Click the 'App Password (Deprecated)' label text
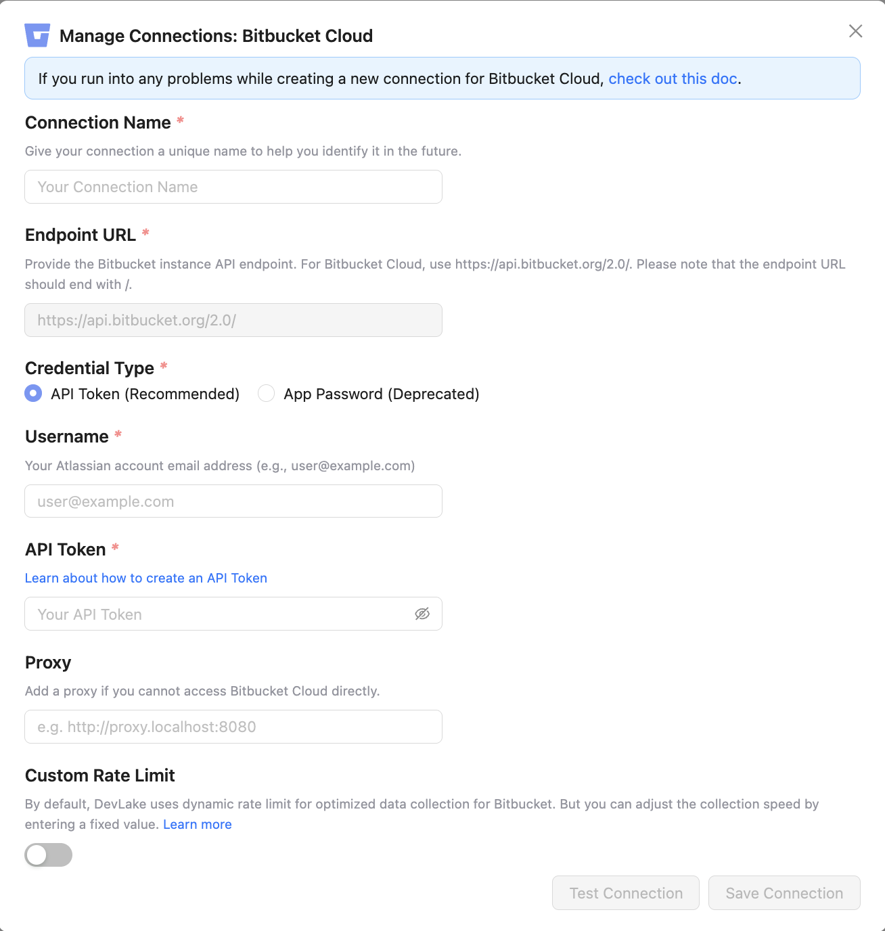The width and height of the screenshot is (885, 931). [x=382, y=394]
